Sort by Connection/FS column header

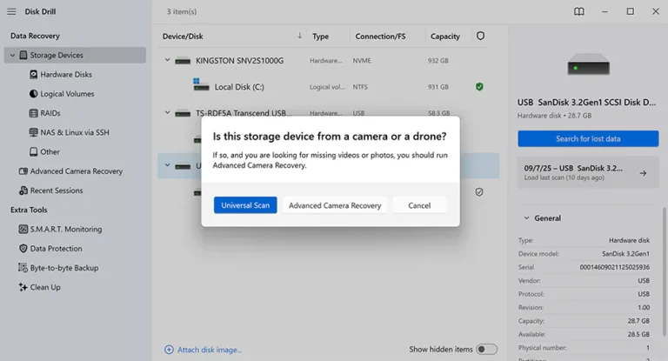pyautogui.click(x=380, y=37)
